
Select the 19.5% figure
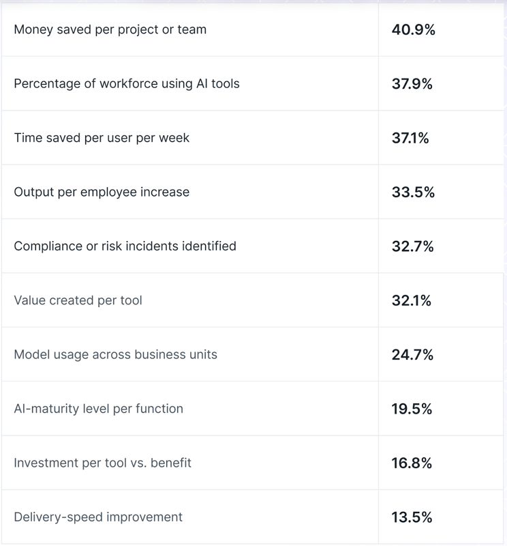412,409
